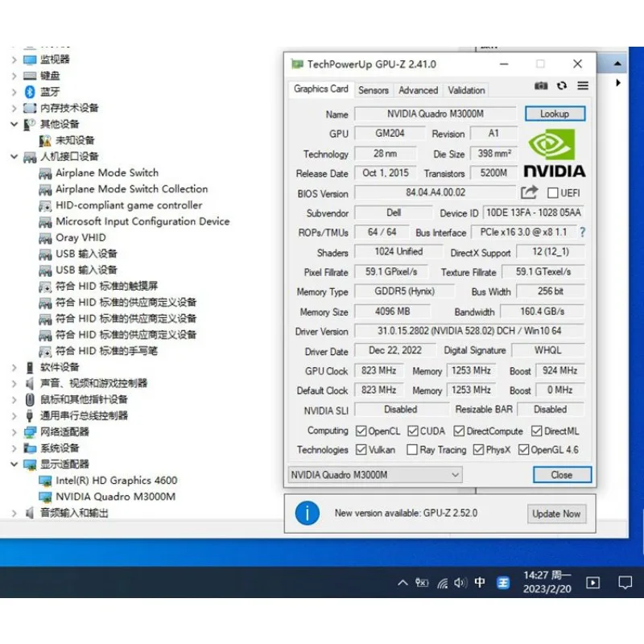Toggle the OpenCL checkbox
The image size is (644, 644).
click(x=361, y=431)
